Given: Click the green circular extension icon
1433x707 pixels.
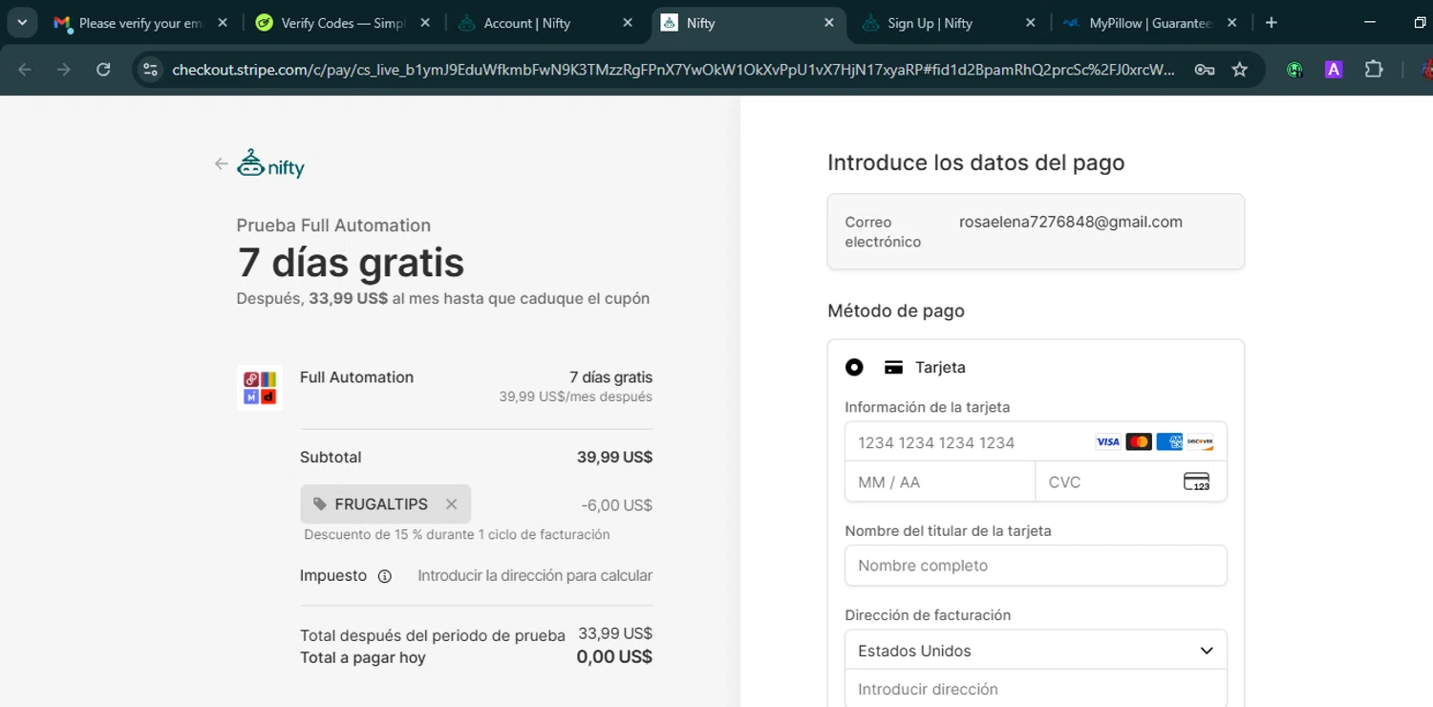Looking at the screenshot, I should point(1294,70).
